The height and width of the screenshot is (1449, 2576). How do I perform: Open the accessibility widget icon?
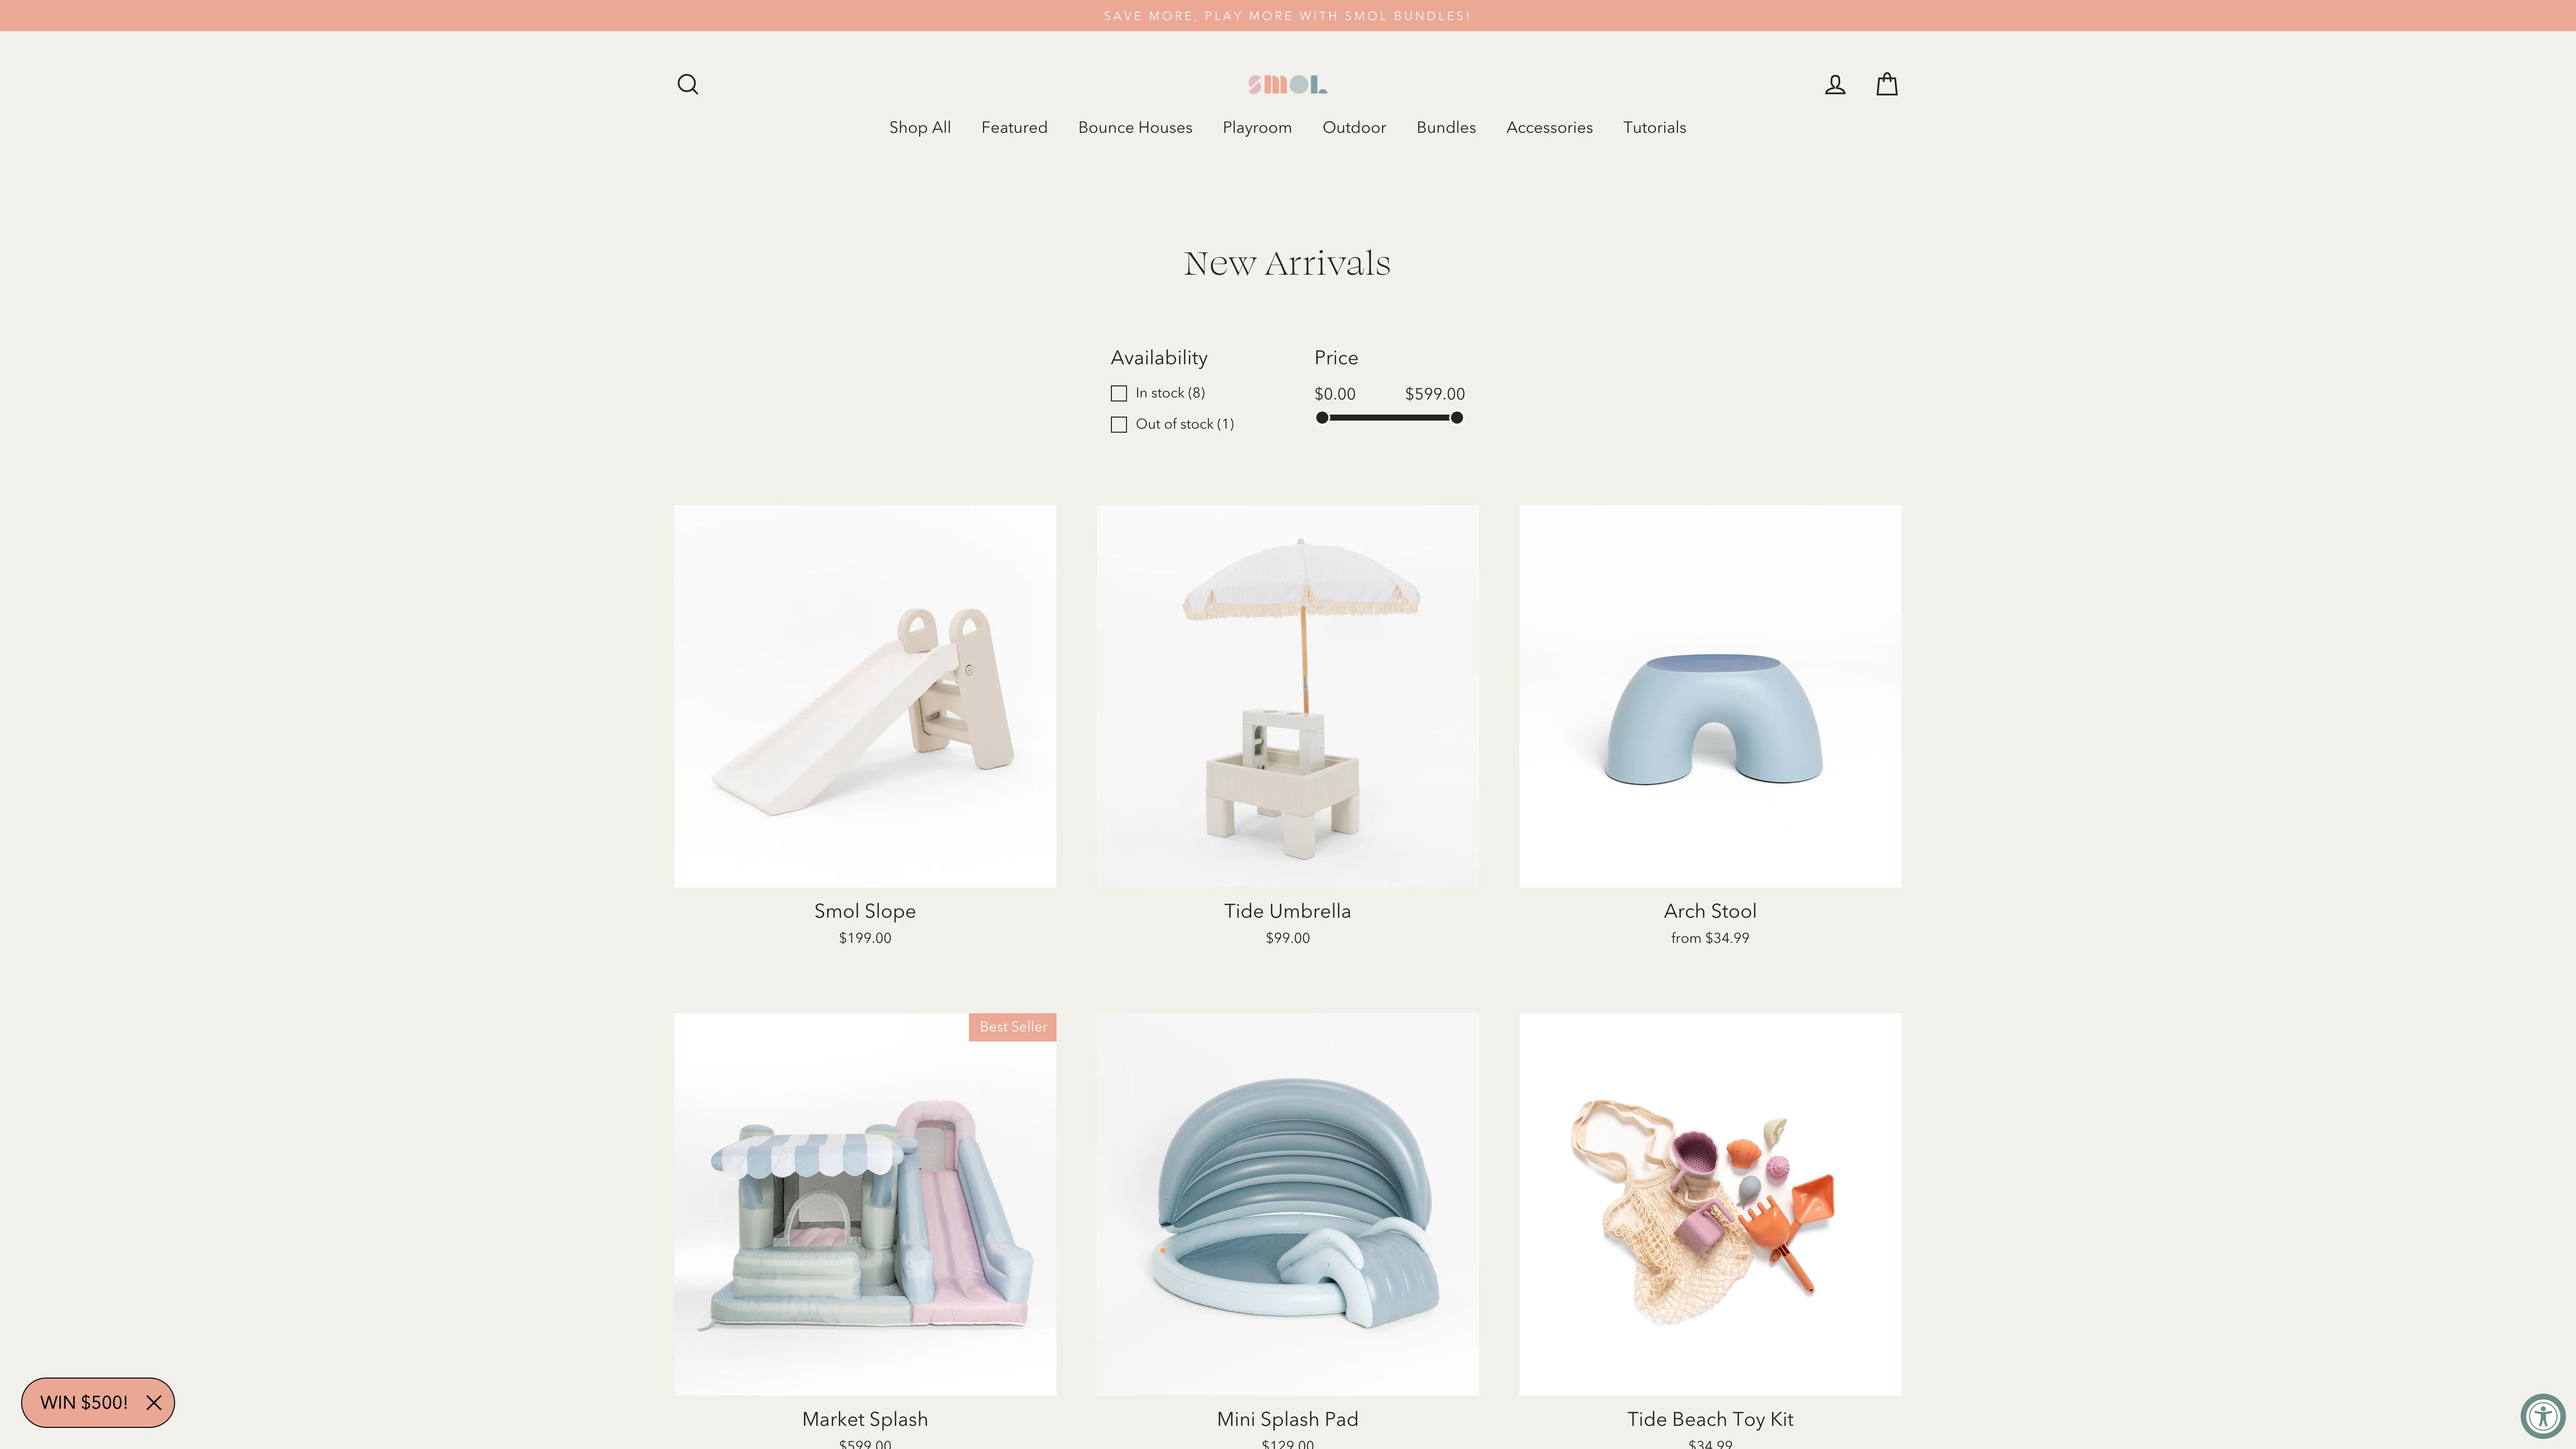2542,1415
